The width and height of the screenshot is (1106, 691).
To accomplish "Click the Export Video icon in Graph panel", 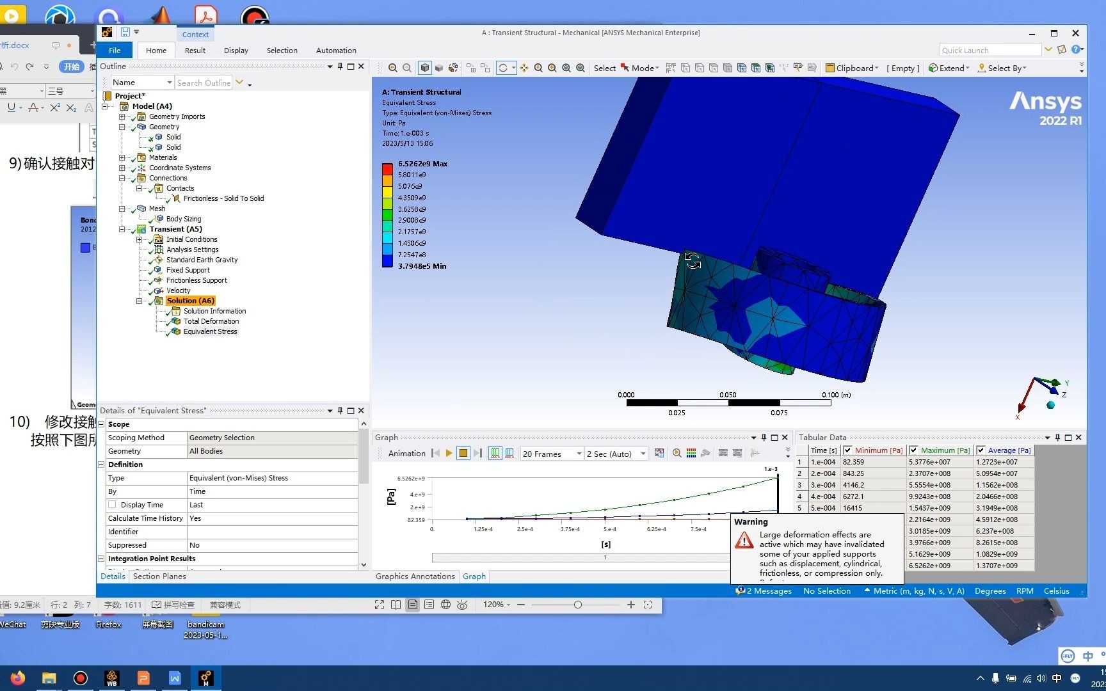I will (660, 453).
